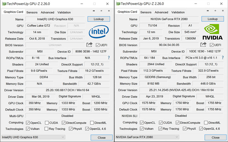Viewport: 228px width, 142px height.
Task: Click Memory Type field GDDR6 (Samsung)
Action: (x=158, y=77)
